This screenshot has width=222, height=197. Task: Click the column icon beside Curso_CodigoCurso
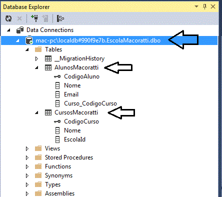pyautogui.click(x=57, y=103)
